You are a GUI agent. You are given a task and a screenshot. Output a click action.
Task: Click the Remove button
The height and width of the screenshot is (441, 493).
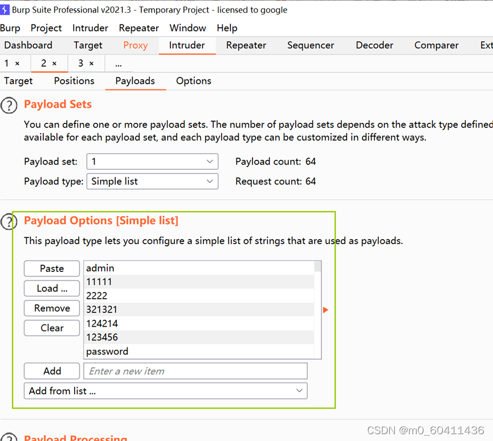coord(52,308)
